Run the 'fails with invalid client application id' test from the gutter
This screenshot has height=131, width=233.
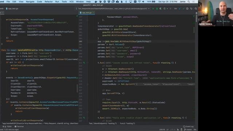(84, 118)
